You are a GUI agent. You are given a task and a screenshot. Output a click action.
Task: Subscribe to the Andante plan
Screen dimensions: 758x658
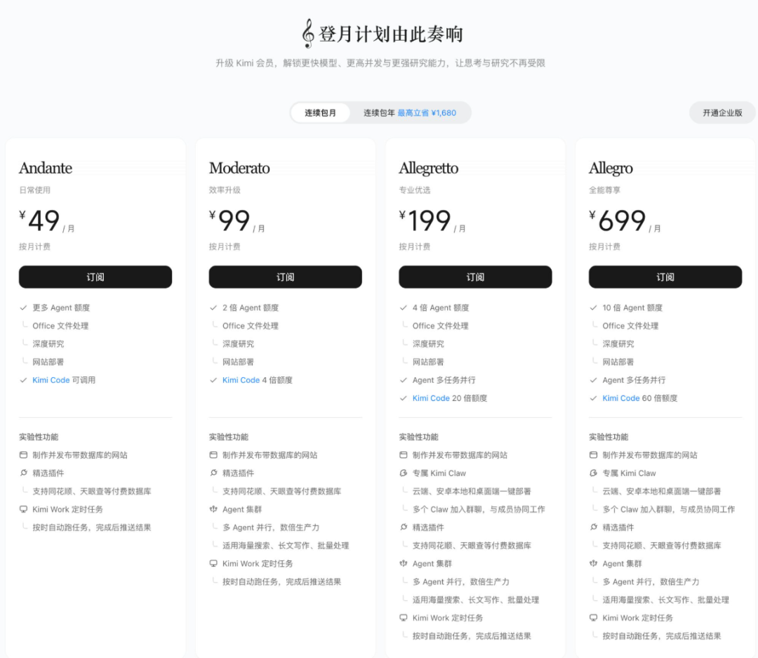coord(95,277)
